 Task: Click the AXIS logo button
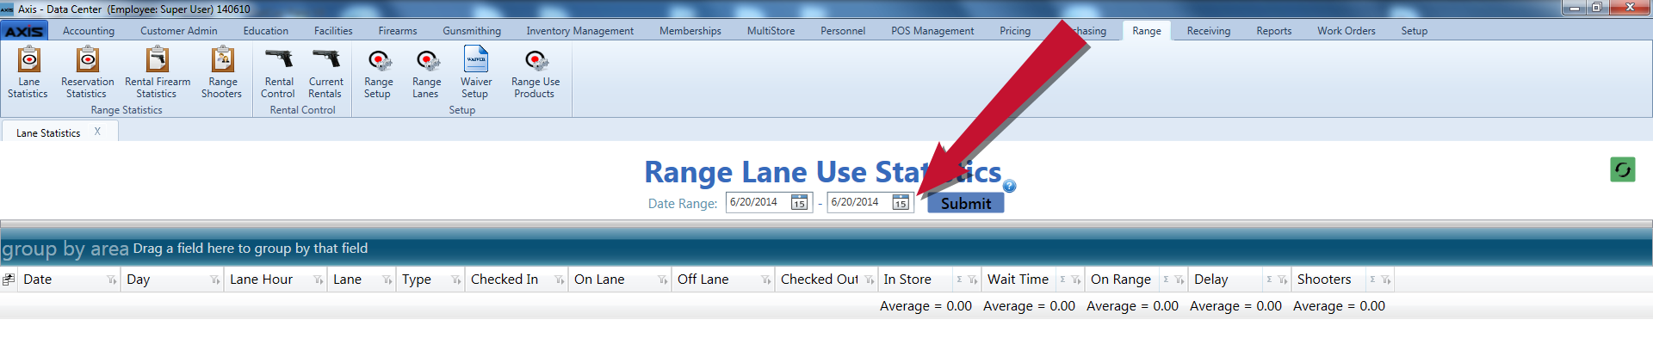[24, 31]
